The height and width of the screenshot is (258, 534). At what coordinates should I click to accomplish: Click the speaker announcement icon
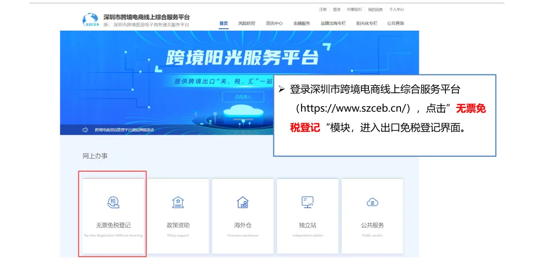pos(85,130)
